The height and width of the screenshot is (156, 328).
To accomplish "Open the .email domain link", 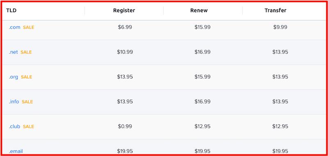I will pyautogui.click(x=16, y=151).
